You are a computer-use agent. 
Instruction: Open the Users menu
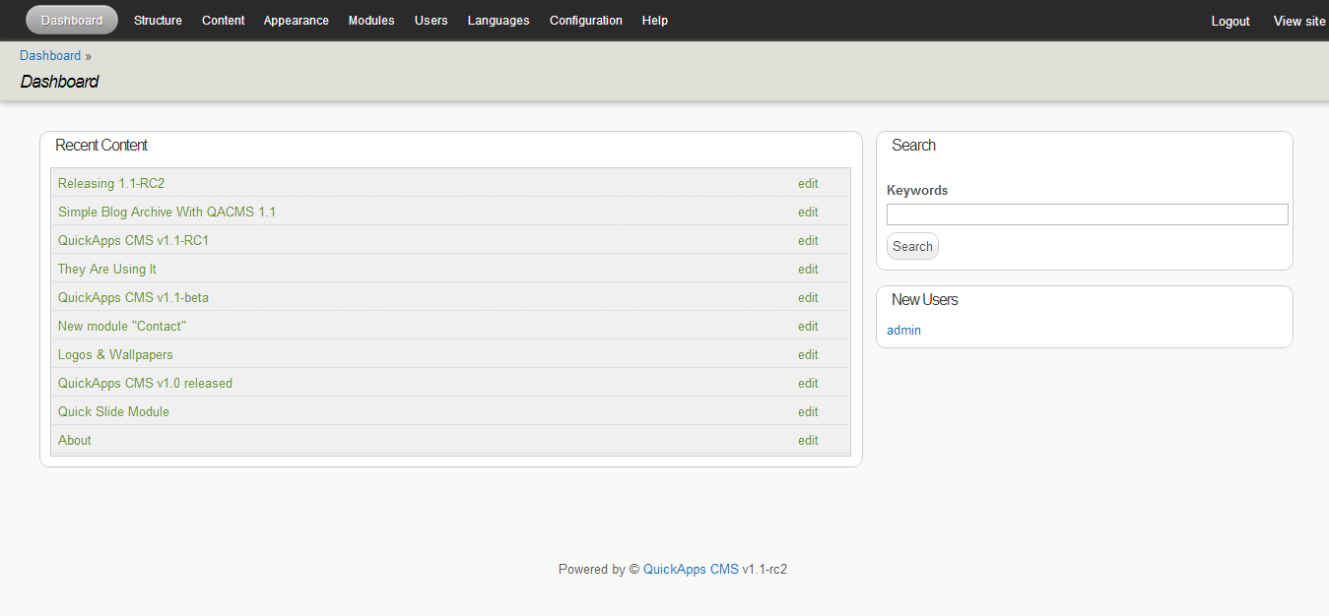pos(431,20)
